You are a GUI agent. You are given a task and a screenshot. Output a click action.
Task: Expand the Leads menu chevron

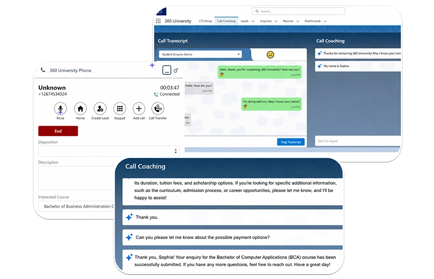pyautogui.click(x=253, y=21)
